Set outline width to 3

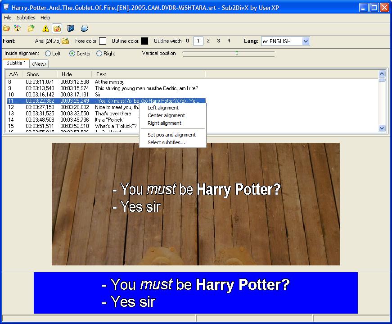coord(218,41)
